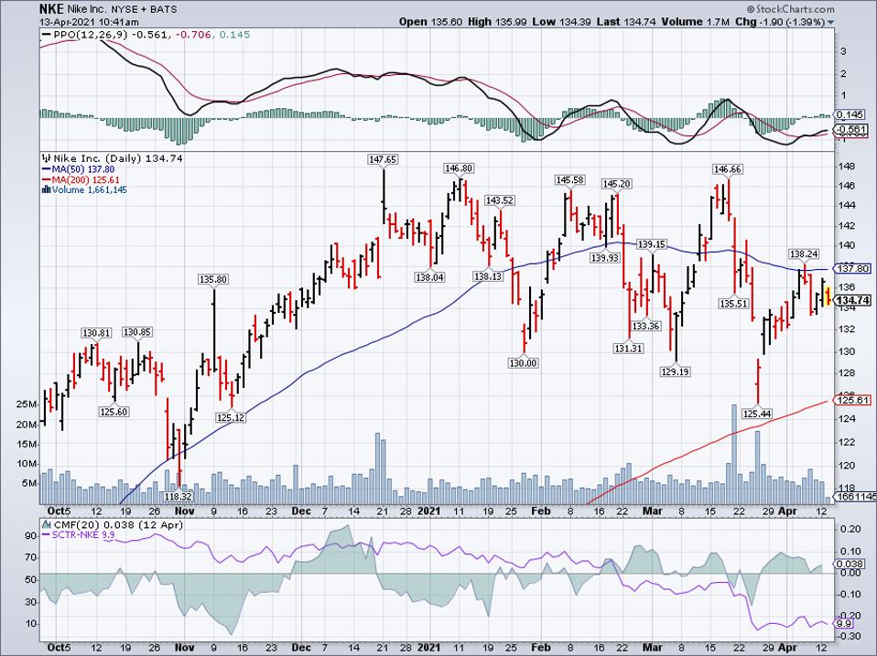Image resolution: width=877 pixels, height=656 pixels.
Task: Click the 'Open 135.60' value
Action: coord(430,22)
